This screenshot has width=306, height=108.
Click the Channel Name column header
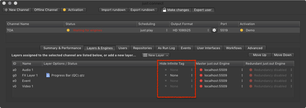click(x=35, y=24)
